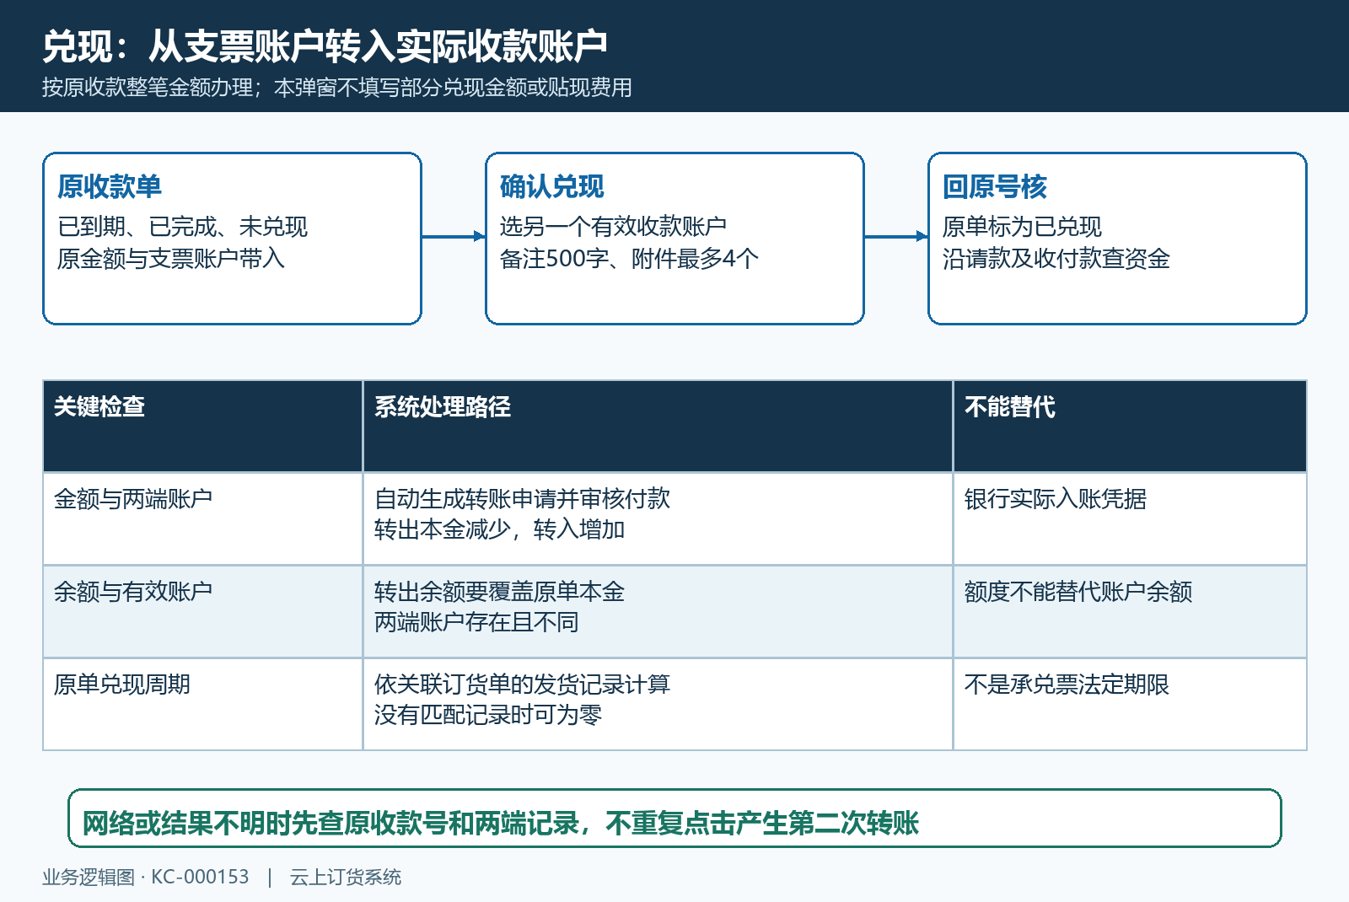Click the line 两端账户存在且不同
The height and width of the screenshot is (902, 1349).
pyautogui.click(x=476, y=622)
